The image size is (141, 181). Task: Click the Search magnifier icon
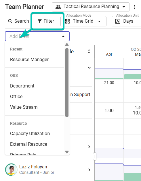pyautogui.click(x=10, y=21)
